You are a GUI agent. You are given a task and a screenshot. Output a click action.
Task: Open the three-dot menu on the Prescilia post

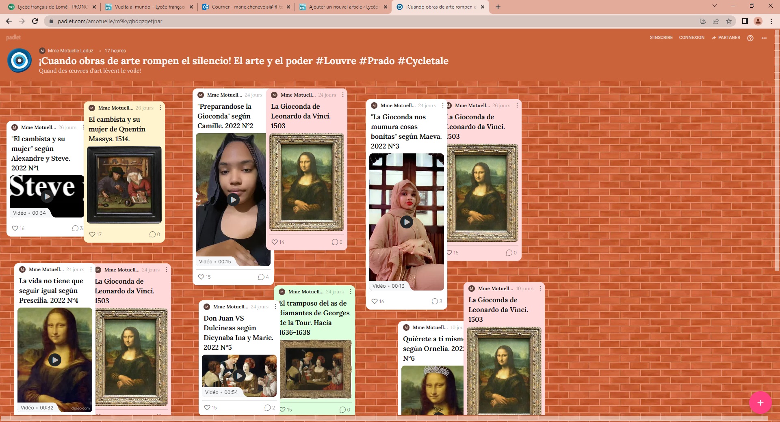click(x=91, y=269)
